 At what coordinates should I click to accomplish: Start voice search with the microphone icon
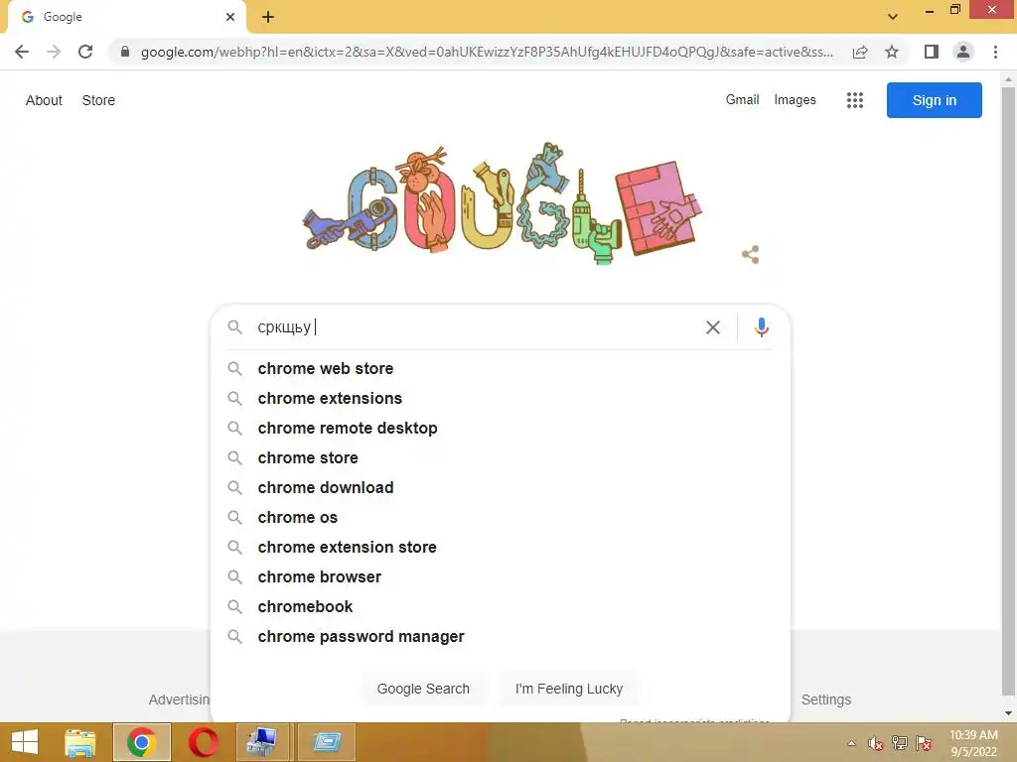coord(762,327)
